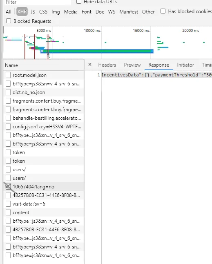Enable the Hide data URLs checkbox
This screenshot has width=212, height=264.
(79, 2)
